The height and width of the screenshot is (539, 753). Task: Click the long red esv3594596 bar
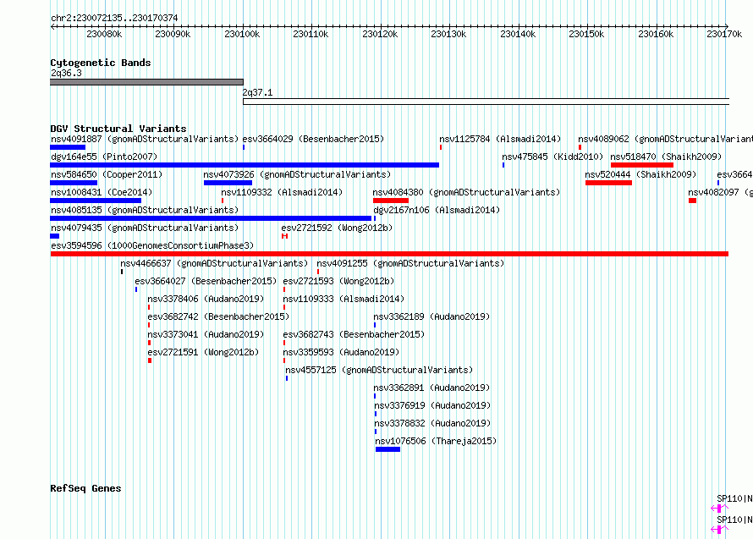coord(389,254)
